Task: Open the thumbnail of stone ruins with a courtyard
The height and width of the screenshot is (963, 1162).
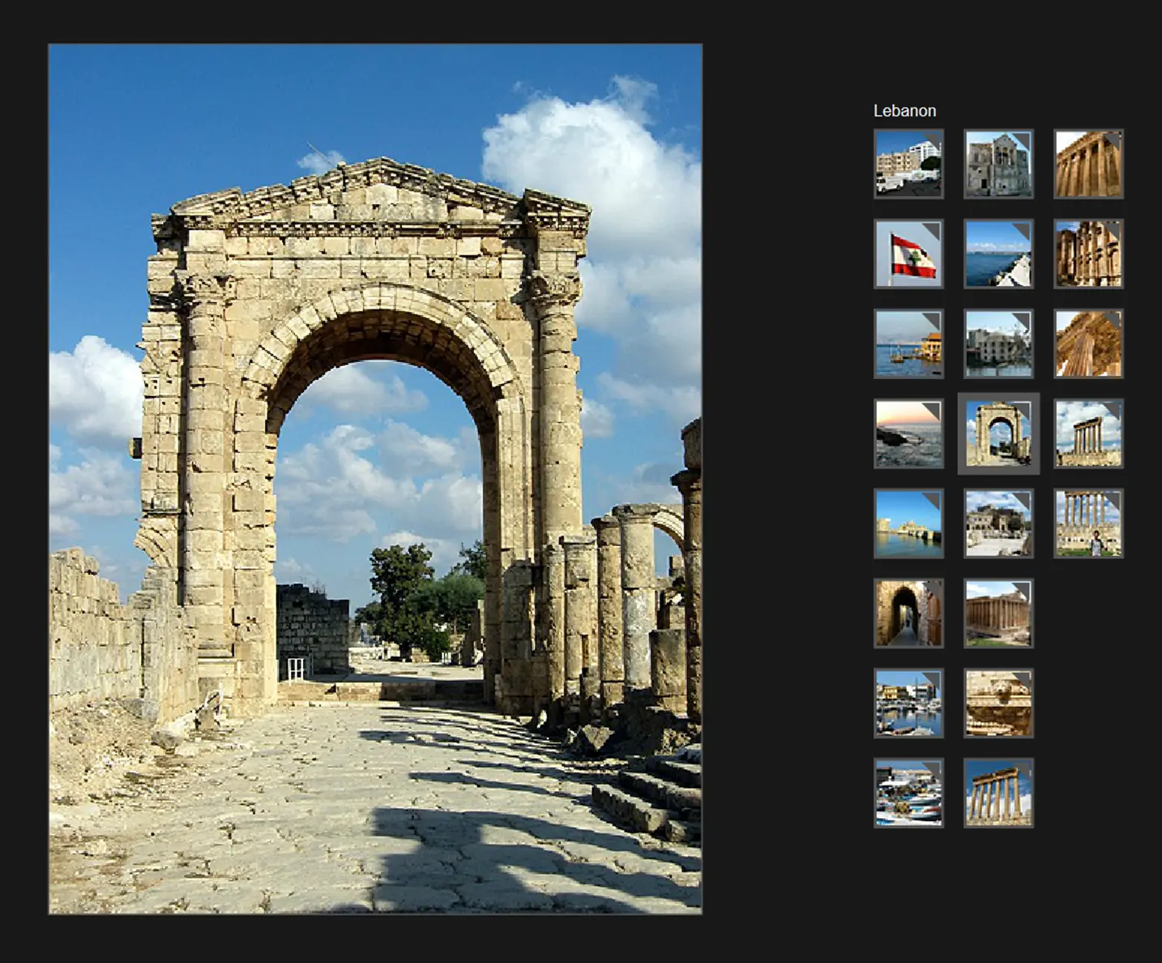Action: pos(998,523)
